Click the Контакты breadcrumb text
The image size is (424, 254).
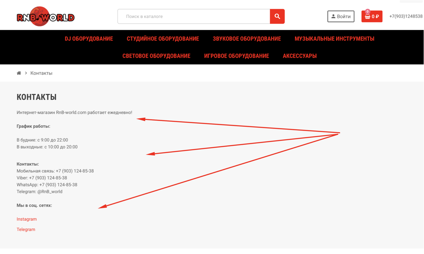(41, 73)
